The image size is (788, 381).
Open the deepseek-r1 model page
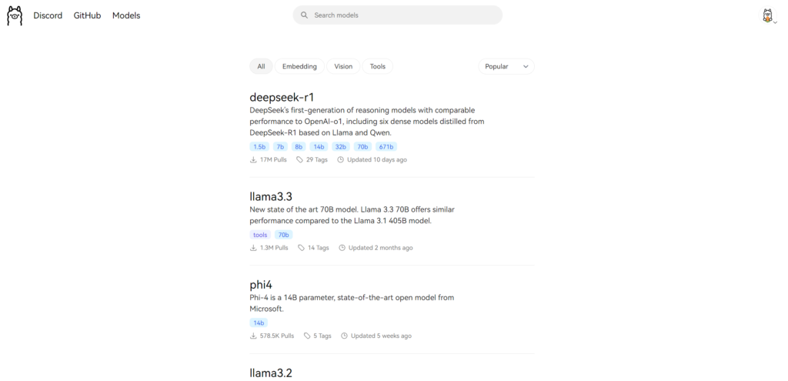click(x=282, y=97)
